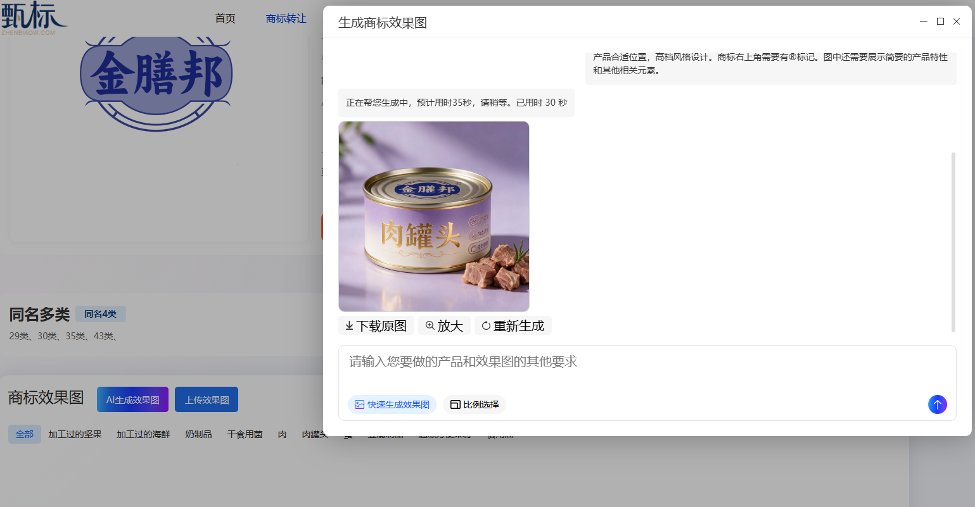Image resolution: width=975 pixels, height=507 pixels.
Task: Click the 商标效果图 section heading
Action: click(x=46, y=397)
